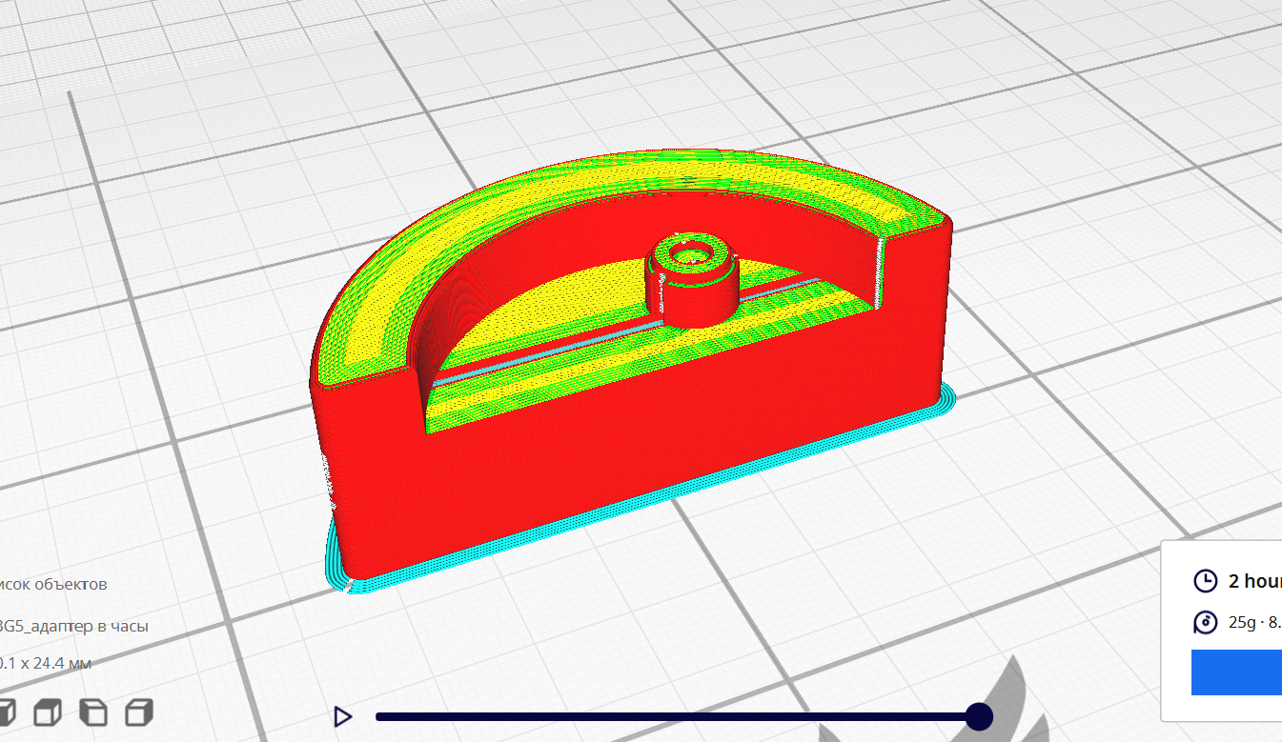The image size is (1282, 742).
Task: Start the layer simulation play button
Action: click(343, 717)
